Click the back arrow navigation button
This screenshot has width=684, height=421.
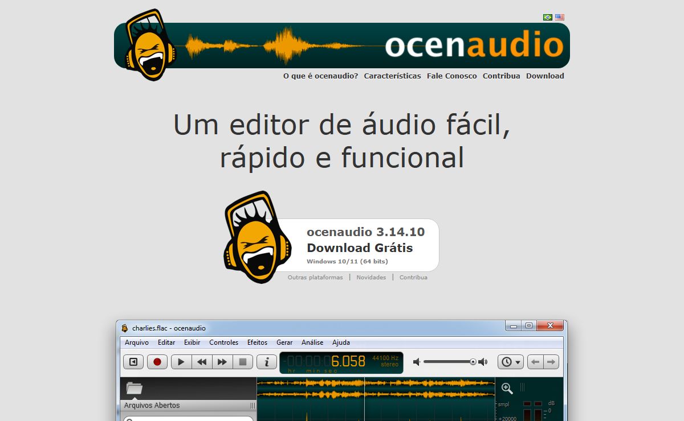535,362
